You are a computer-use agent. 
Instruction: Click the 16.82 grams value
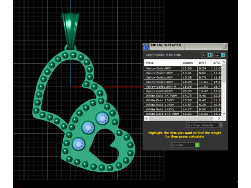[187, 114]
